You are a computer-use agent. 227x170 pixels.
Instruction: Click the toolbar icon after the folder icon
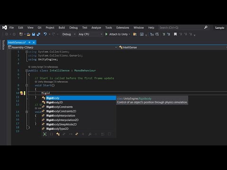click(142, 34)
